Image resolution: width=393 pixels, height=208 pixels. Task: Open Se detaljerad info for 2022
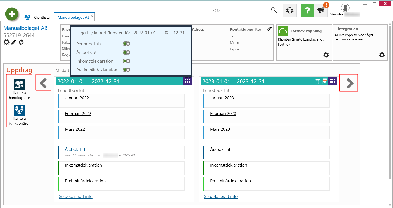pos(76,196)
